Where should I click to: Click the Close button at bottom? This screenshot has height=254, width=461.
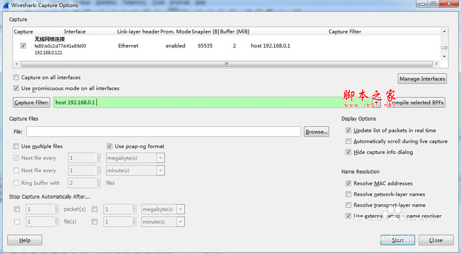[x=436, y=240]
